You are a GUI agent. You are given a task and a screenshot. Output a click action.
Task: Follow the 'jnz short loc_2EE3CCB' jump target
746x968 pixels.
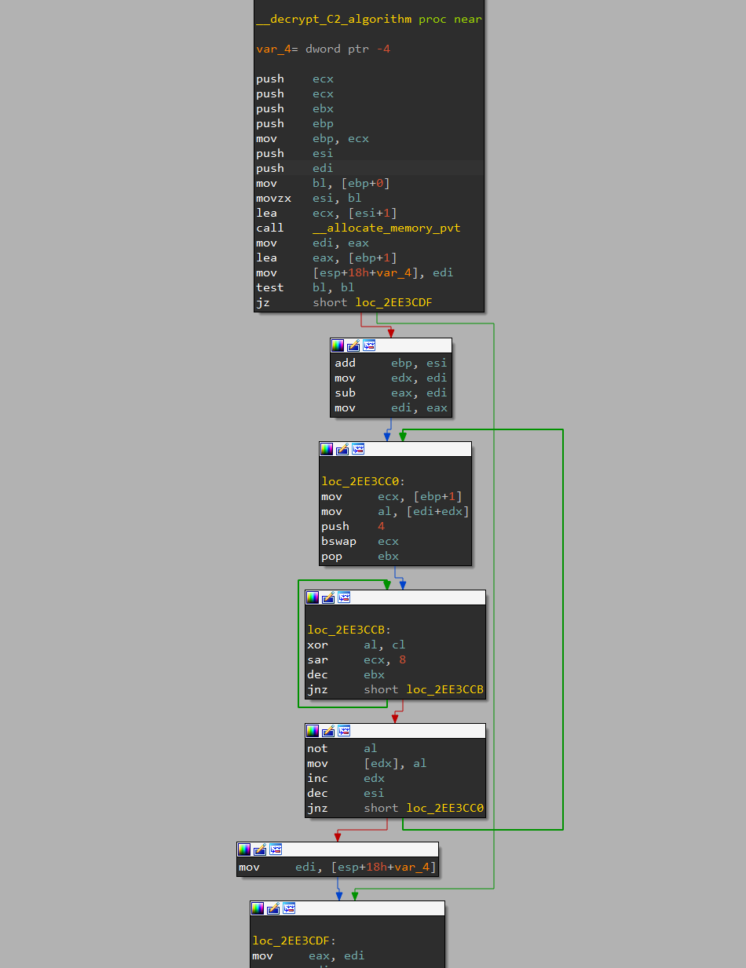444,689
